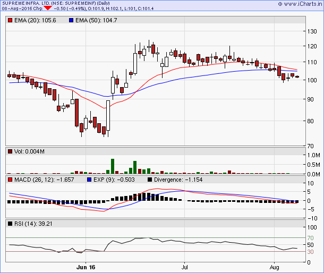Image resolution: width=324 pixels, height=273 pixels.
Task: Click the 80 price axis label
Action: tap(311, 121)
